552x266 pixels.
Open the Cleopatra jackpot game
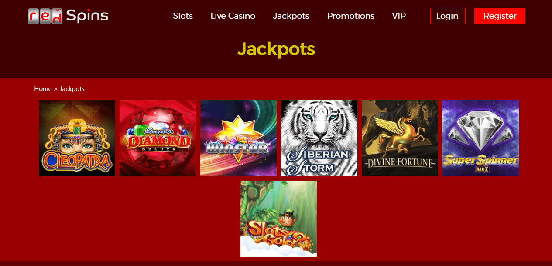[77, 138]
